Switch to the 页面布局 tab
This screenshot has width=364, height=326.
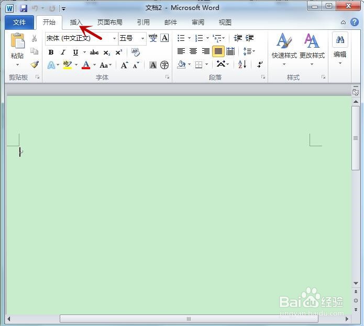(109, 23)
